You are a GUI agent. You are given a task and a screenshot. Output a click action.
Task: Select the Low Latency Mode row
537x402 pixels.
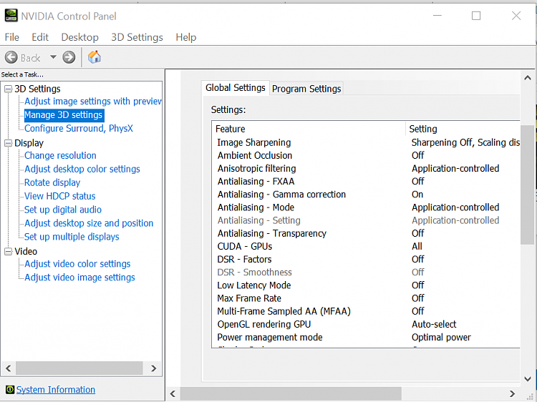(366, 285)
